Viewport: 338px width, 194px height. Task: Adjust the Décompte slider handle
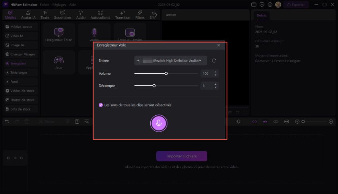[x=154, y=86]
